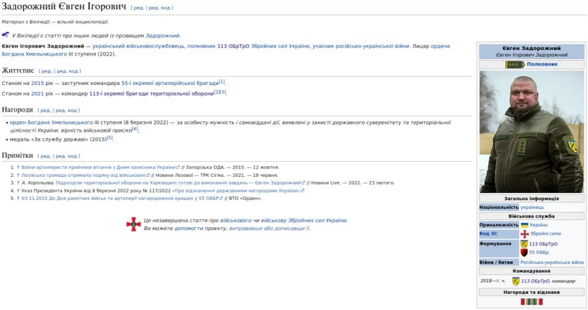
Task: Click the red cross stub emblem icon
Action: tap(134, 224)
